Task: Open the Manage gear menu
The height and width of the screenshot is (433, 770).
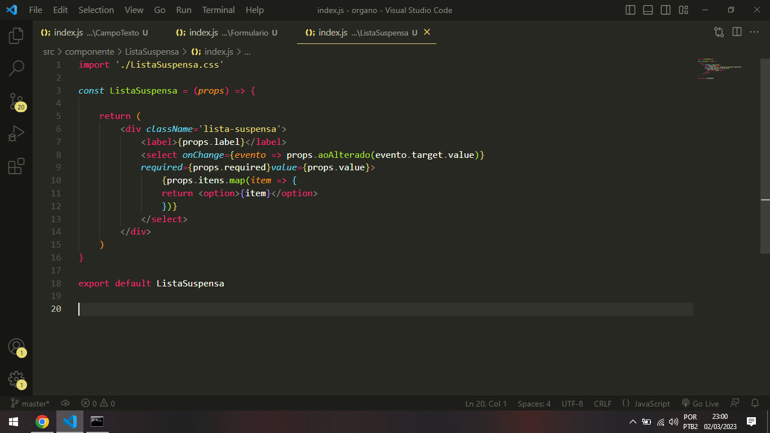Action: click(x=16, y=379)
